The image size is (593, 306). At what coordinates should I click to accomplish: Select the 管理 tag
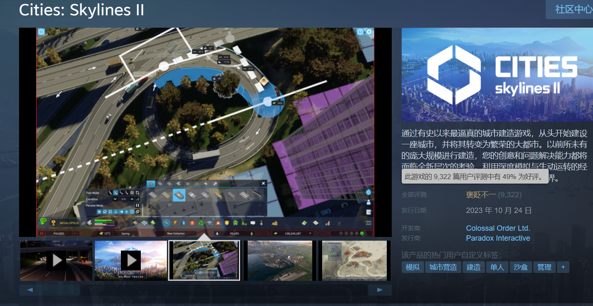544,267
